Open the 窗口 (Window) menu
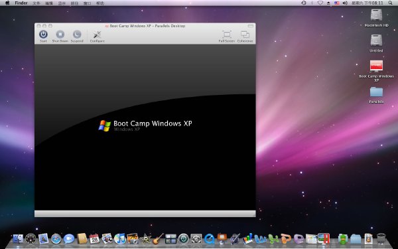The height and width of the screenshot is (249, 398). 88,3
